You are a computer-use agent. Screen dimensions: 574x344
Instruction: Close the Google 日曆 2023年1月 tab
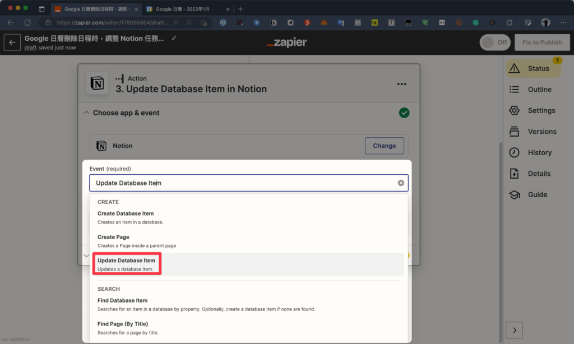(x=228, y=9)
